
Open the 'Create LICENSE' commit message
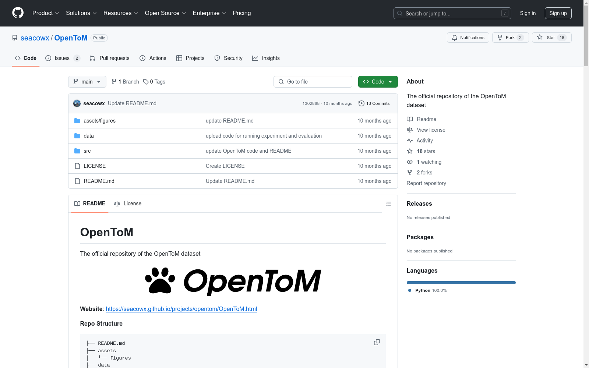225,166
